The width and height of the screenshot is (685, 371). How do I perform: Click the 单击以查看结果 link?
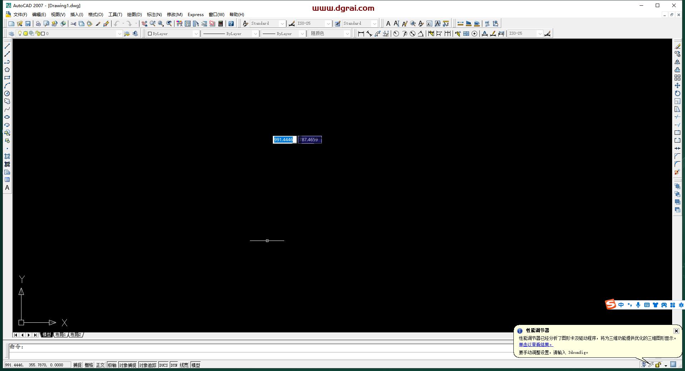tap(536, 345)
